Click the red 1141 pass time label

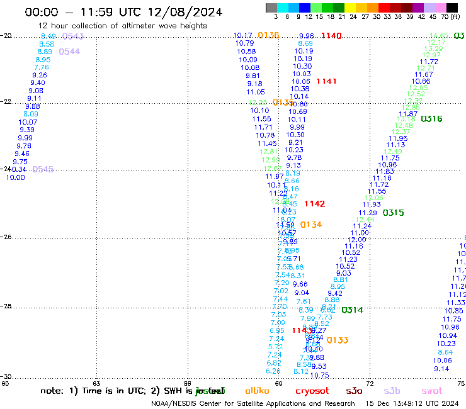[x=326, y=81]
